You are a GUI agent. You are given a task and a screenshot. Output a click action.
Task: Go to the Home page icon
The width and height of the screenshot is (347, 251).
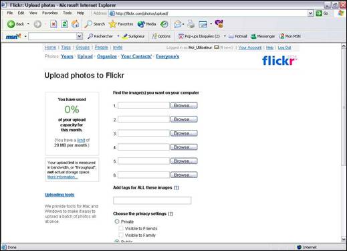75,24
